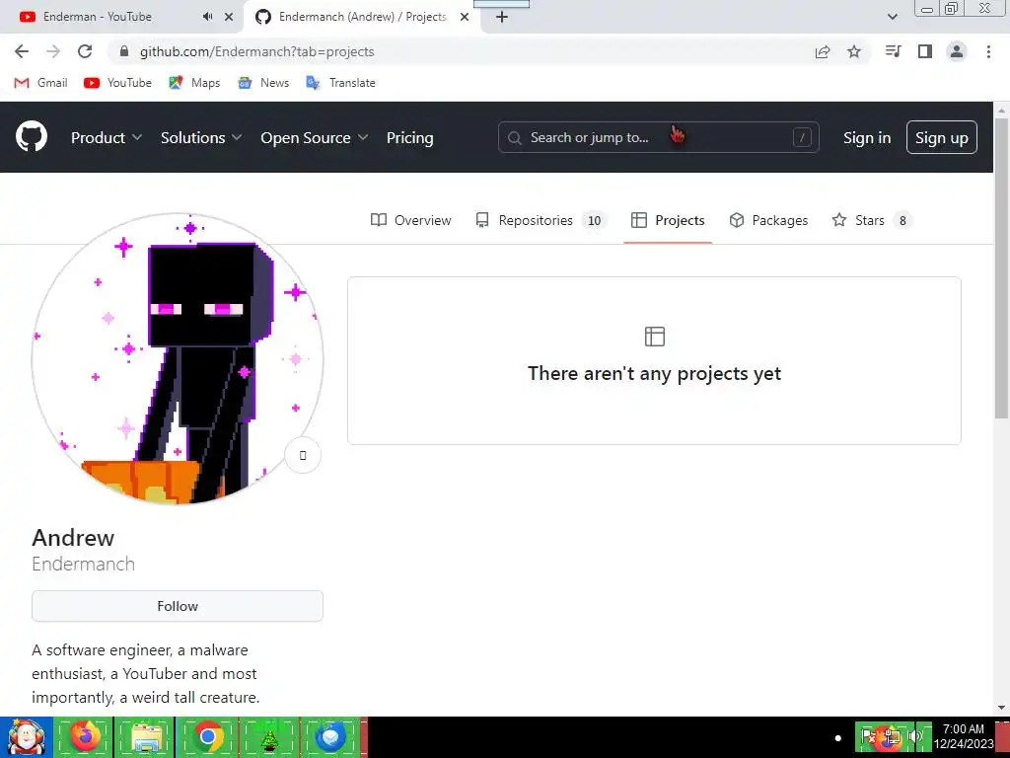Open the Pricing page

tap(409, 137)
